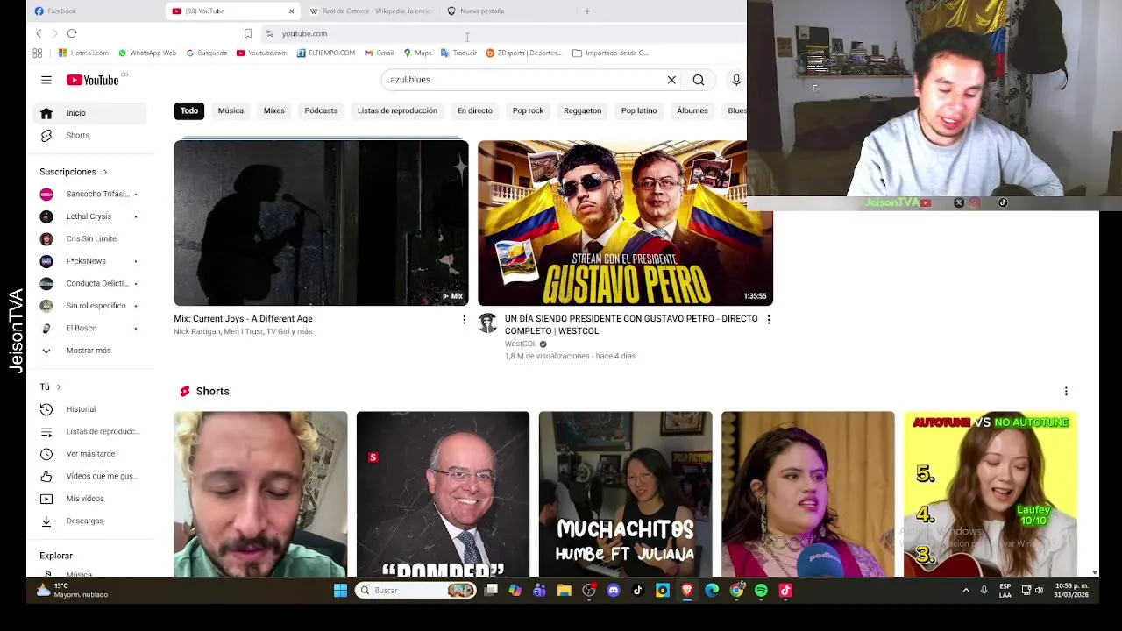
Task: Open the Windows Start menu
Action: [340, 591]
